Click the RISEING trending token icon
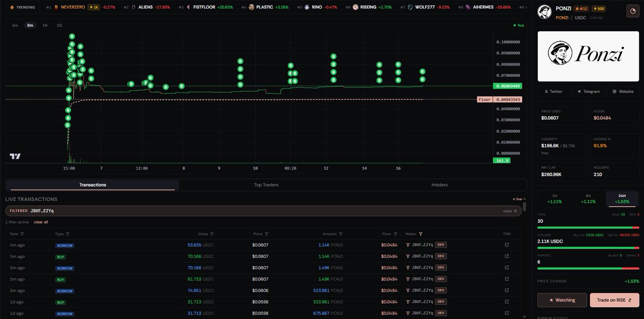The width and height of the screenshot is (644, 319). [x=355, y=8]
